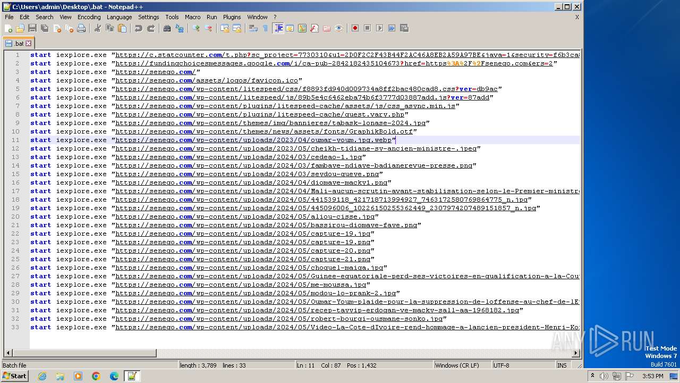The image size is (680, 383).
Task: Click the fundingchoicesmessages URL on line 2
Action: point(334,63)
